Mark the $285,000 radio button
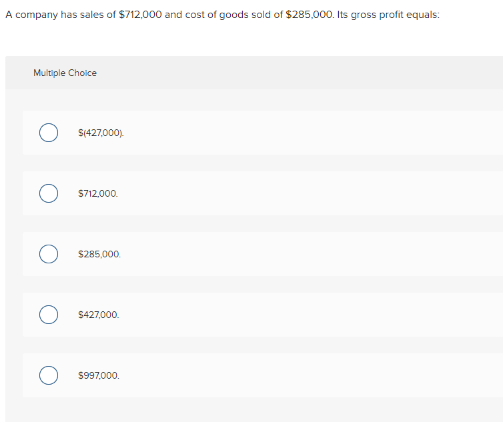The height and width of the screenshot is (422, 503). [x=48, y=254]
